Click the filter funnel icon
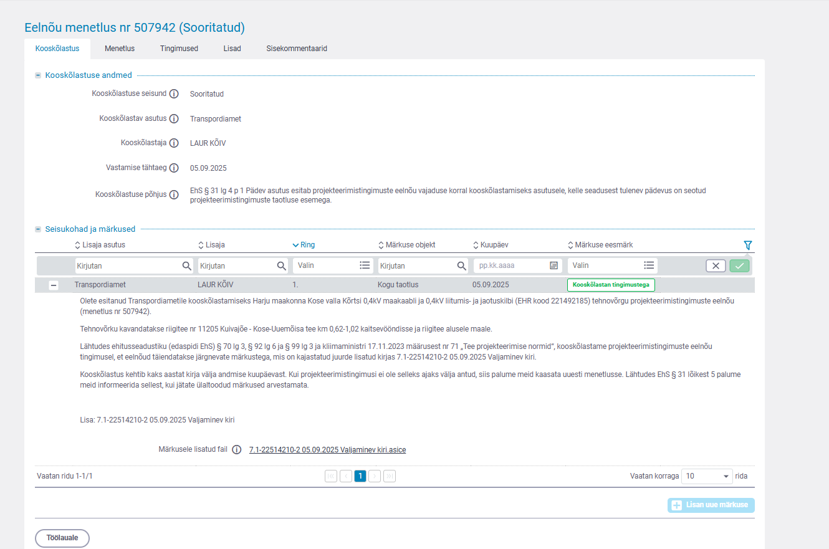Image resolution: width=829 pixels, height=549 pixels. [748, 246]
